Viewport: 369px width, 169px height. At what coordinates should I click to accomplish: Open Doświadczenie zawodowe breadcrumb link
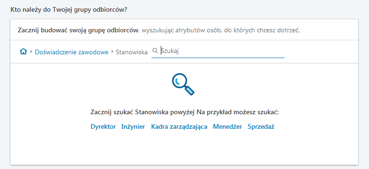(72, 52)
